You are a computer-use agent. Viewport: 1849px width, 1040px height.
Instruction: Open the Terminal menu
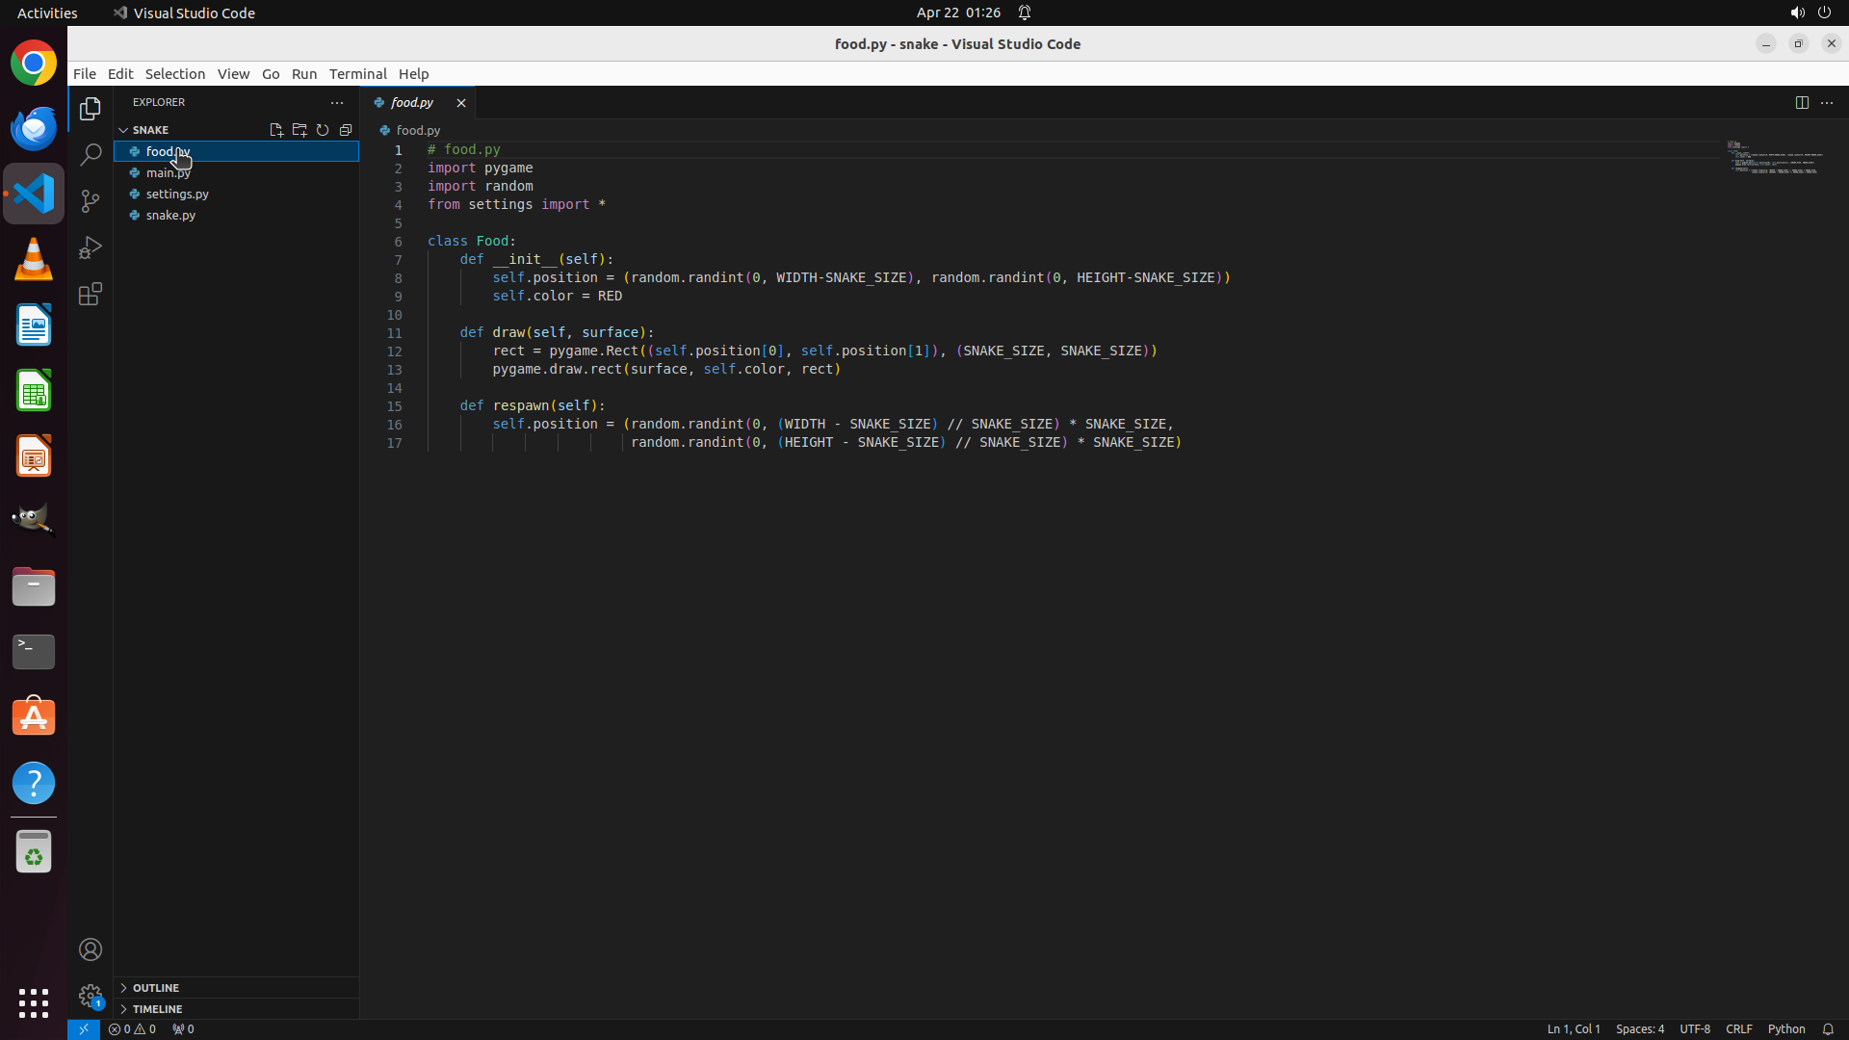(x=357, y=74)
